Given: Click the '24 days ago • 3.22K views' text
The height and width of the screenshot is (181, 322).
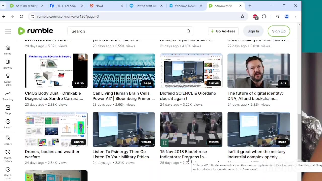Looking at the screenshot, I should click(181, 104).
